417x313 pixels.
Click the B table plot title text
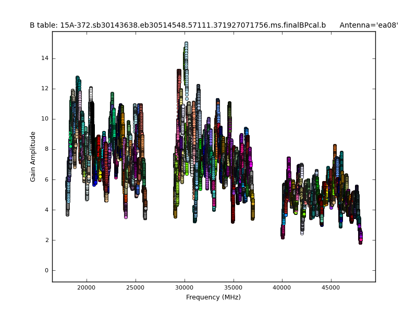tap(177, 25)
